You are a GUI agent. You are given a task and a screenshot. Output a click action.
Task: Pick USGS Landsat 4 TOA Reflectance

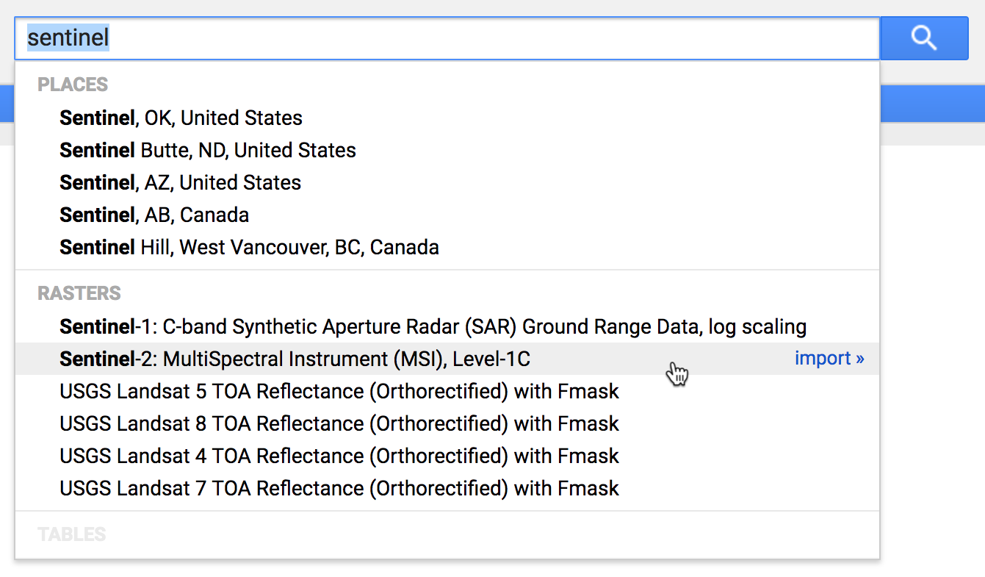click(x=339, y=456)
